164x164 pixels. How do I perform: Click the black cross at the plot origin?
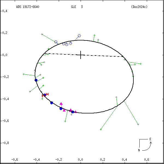pyautogui.click(x=81, y=55)
